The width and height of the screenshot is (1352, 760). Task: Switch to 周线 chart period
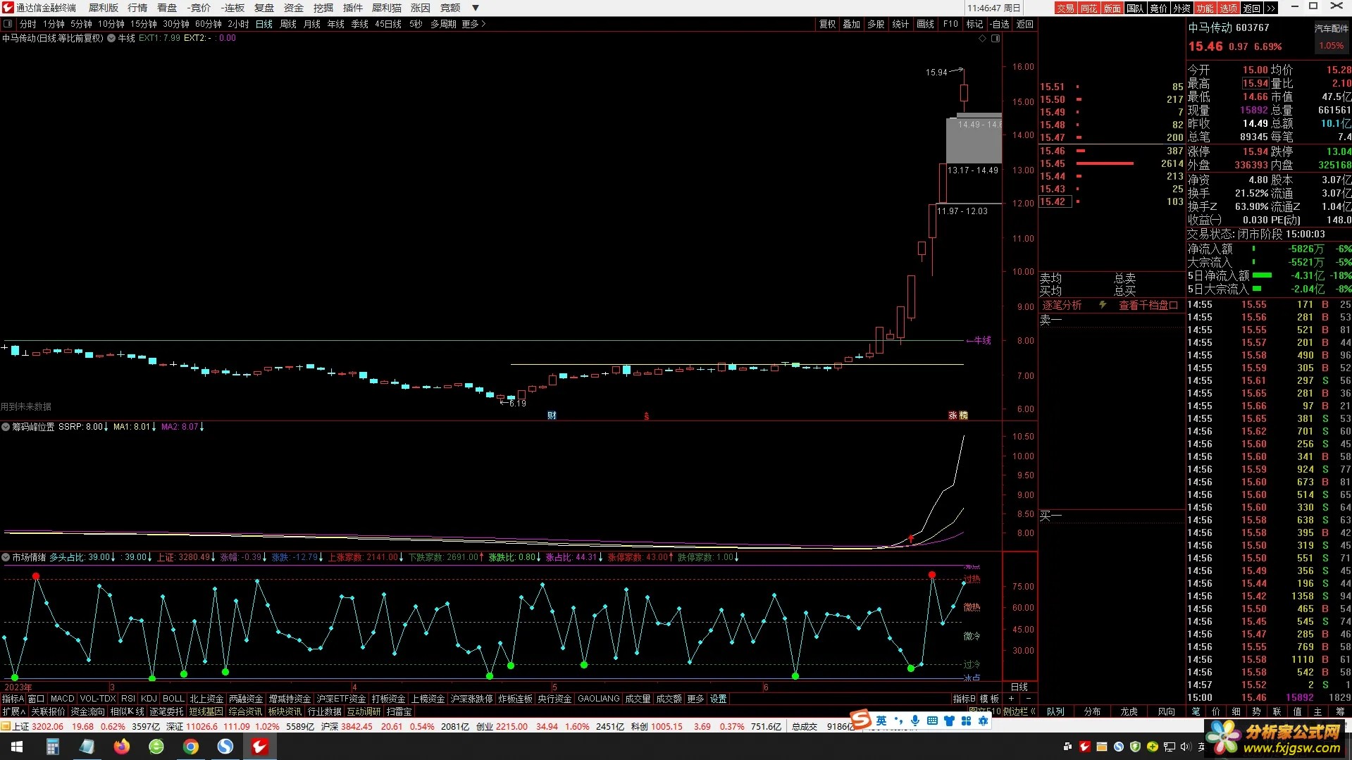coord(288,24)
